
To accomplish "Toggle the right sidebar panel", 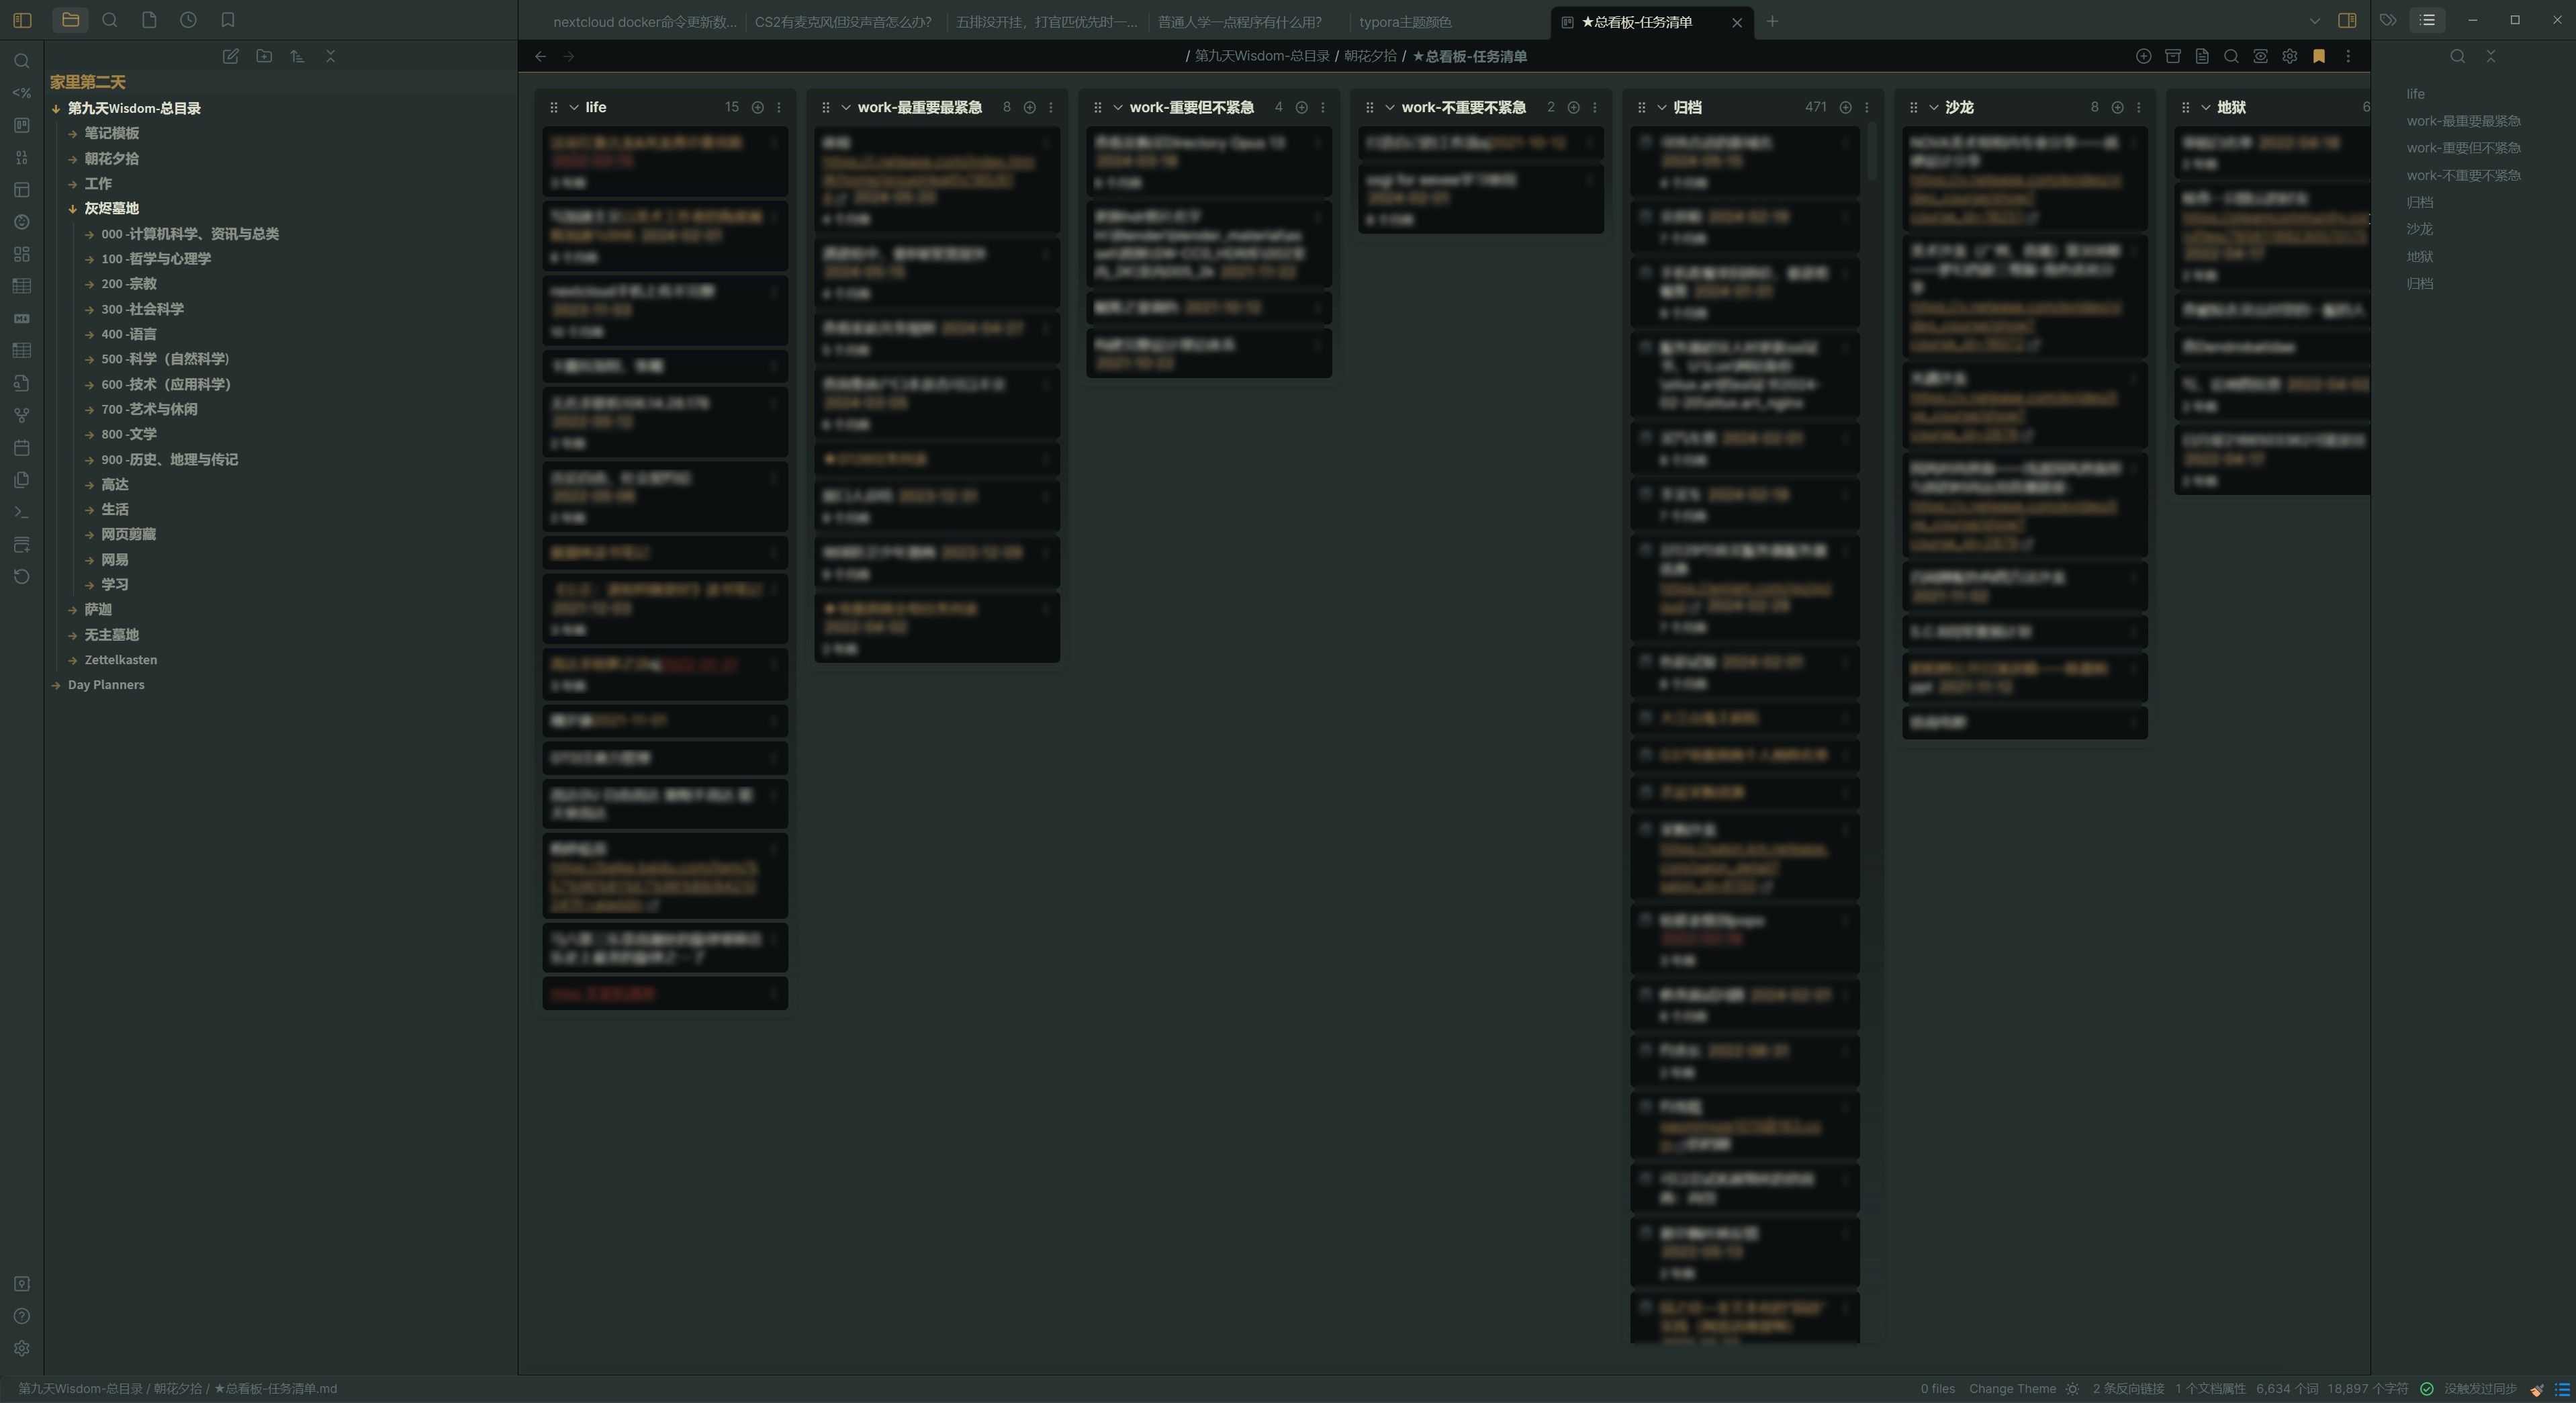I will pyautogui.click(x=2347, y=20).
